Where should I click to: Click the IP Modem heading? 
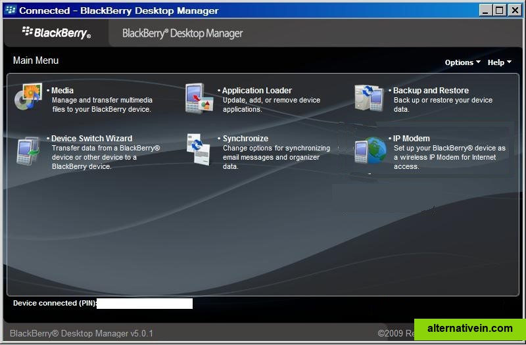point(412,139)
